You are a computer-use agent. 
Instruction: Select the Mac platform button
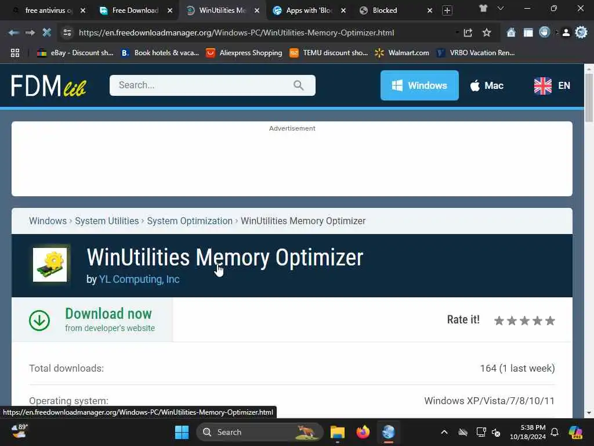click(x=487, y=85)
